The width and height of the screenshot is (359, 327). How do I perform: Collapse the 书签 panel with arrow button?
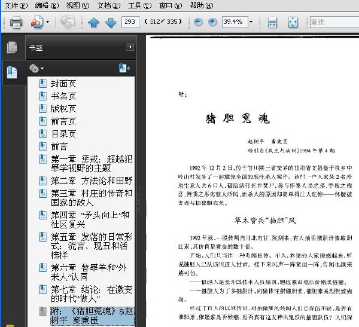tap(130, 47)
